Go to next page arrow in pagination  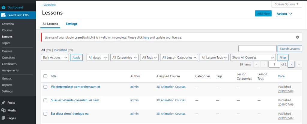click(x=291, y=64)
